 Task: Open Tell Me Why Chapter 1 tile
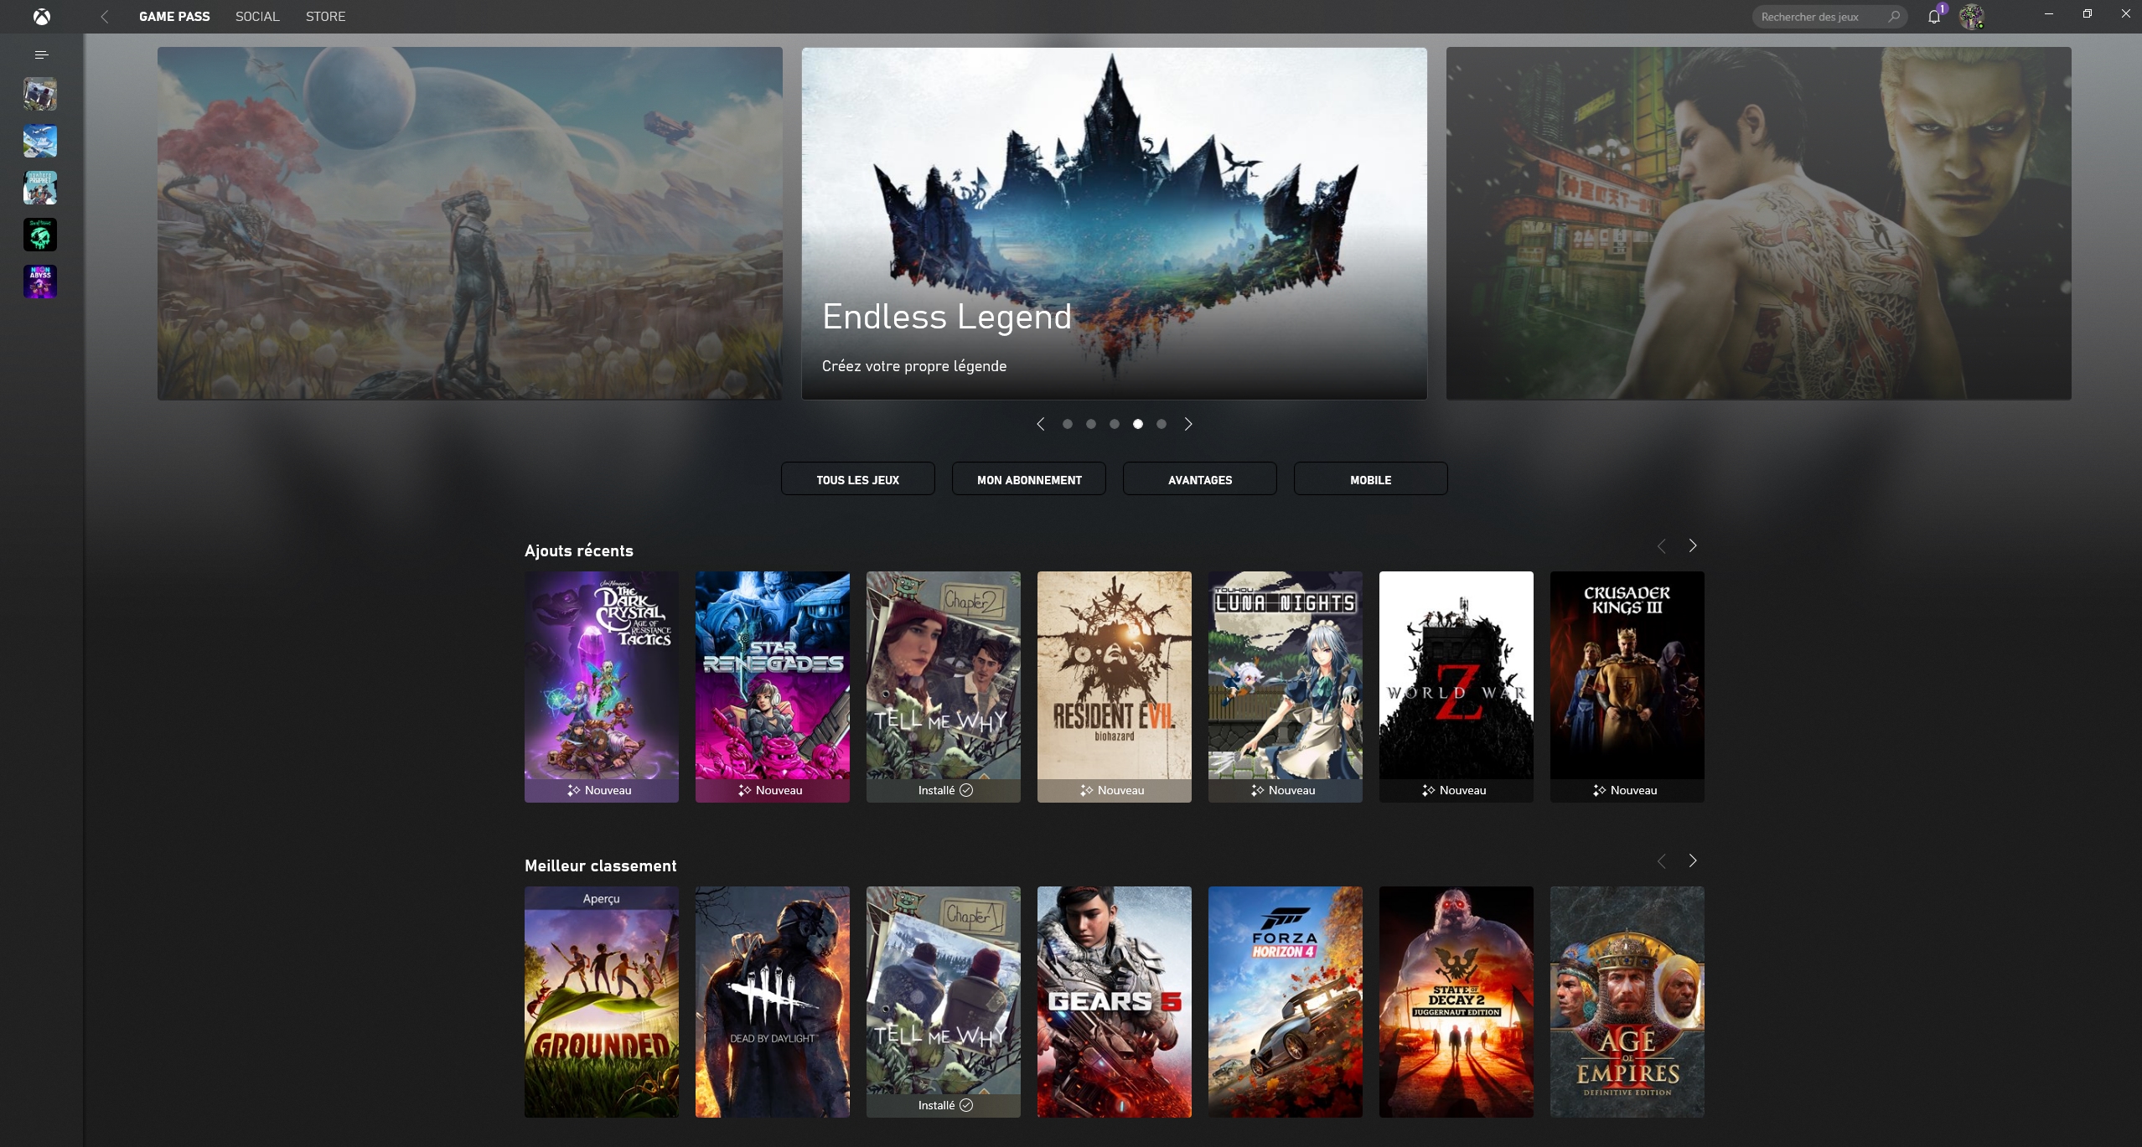point(944,1001)
